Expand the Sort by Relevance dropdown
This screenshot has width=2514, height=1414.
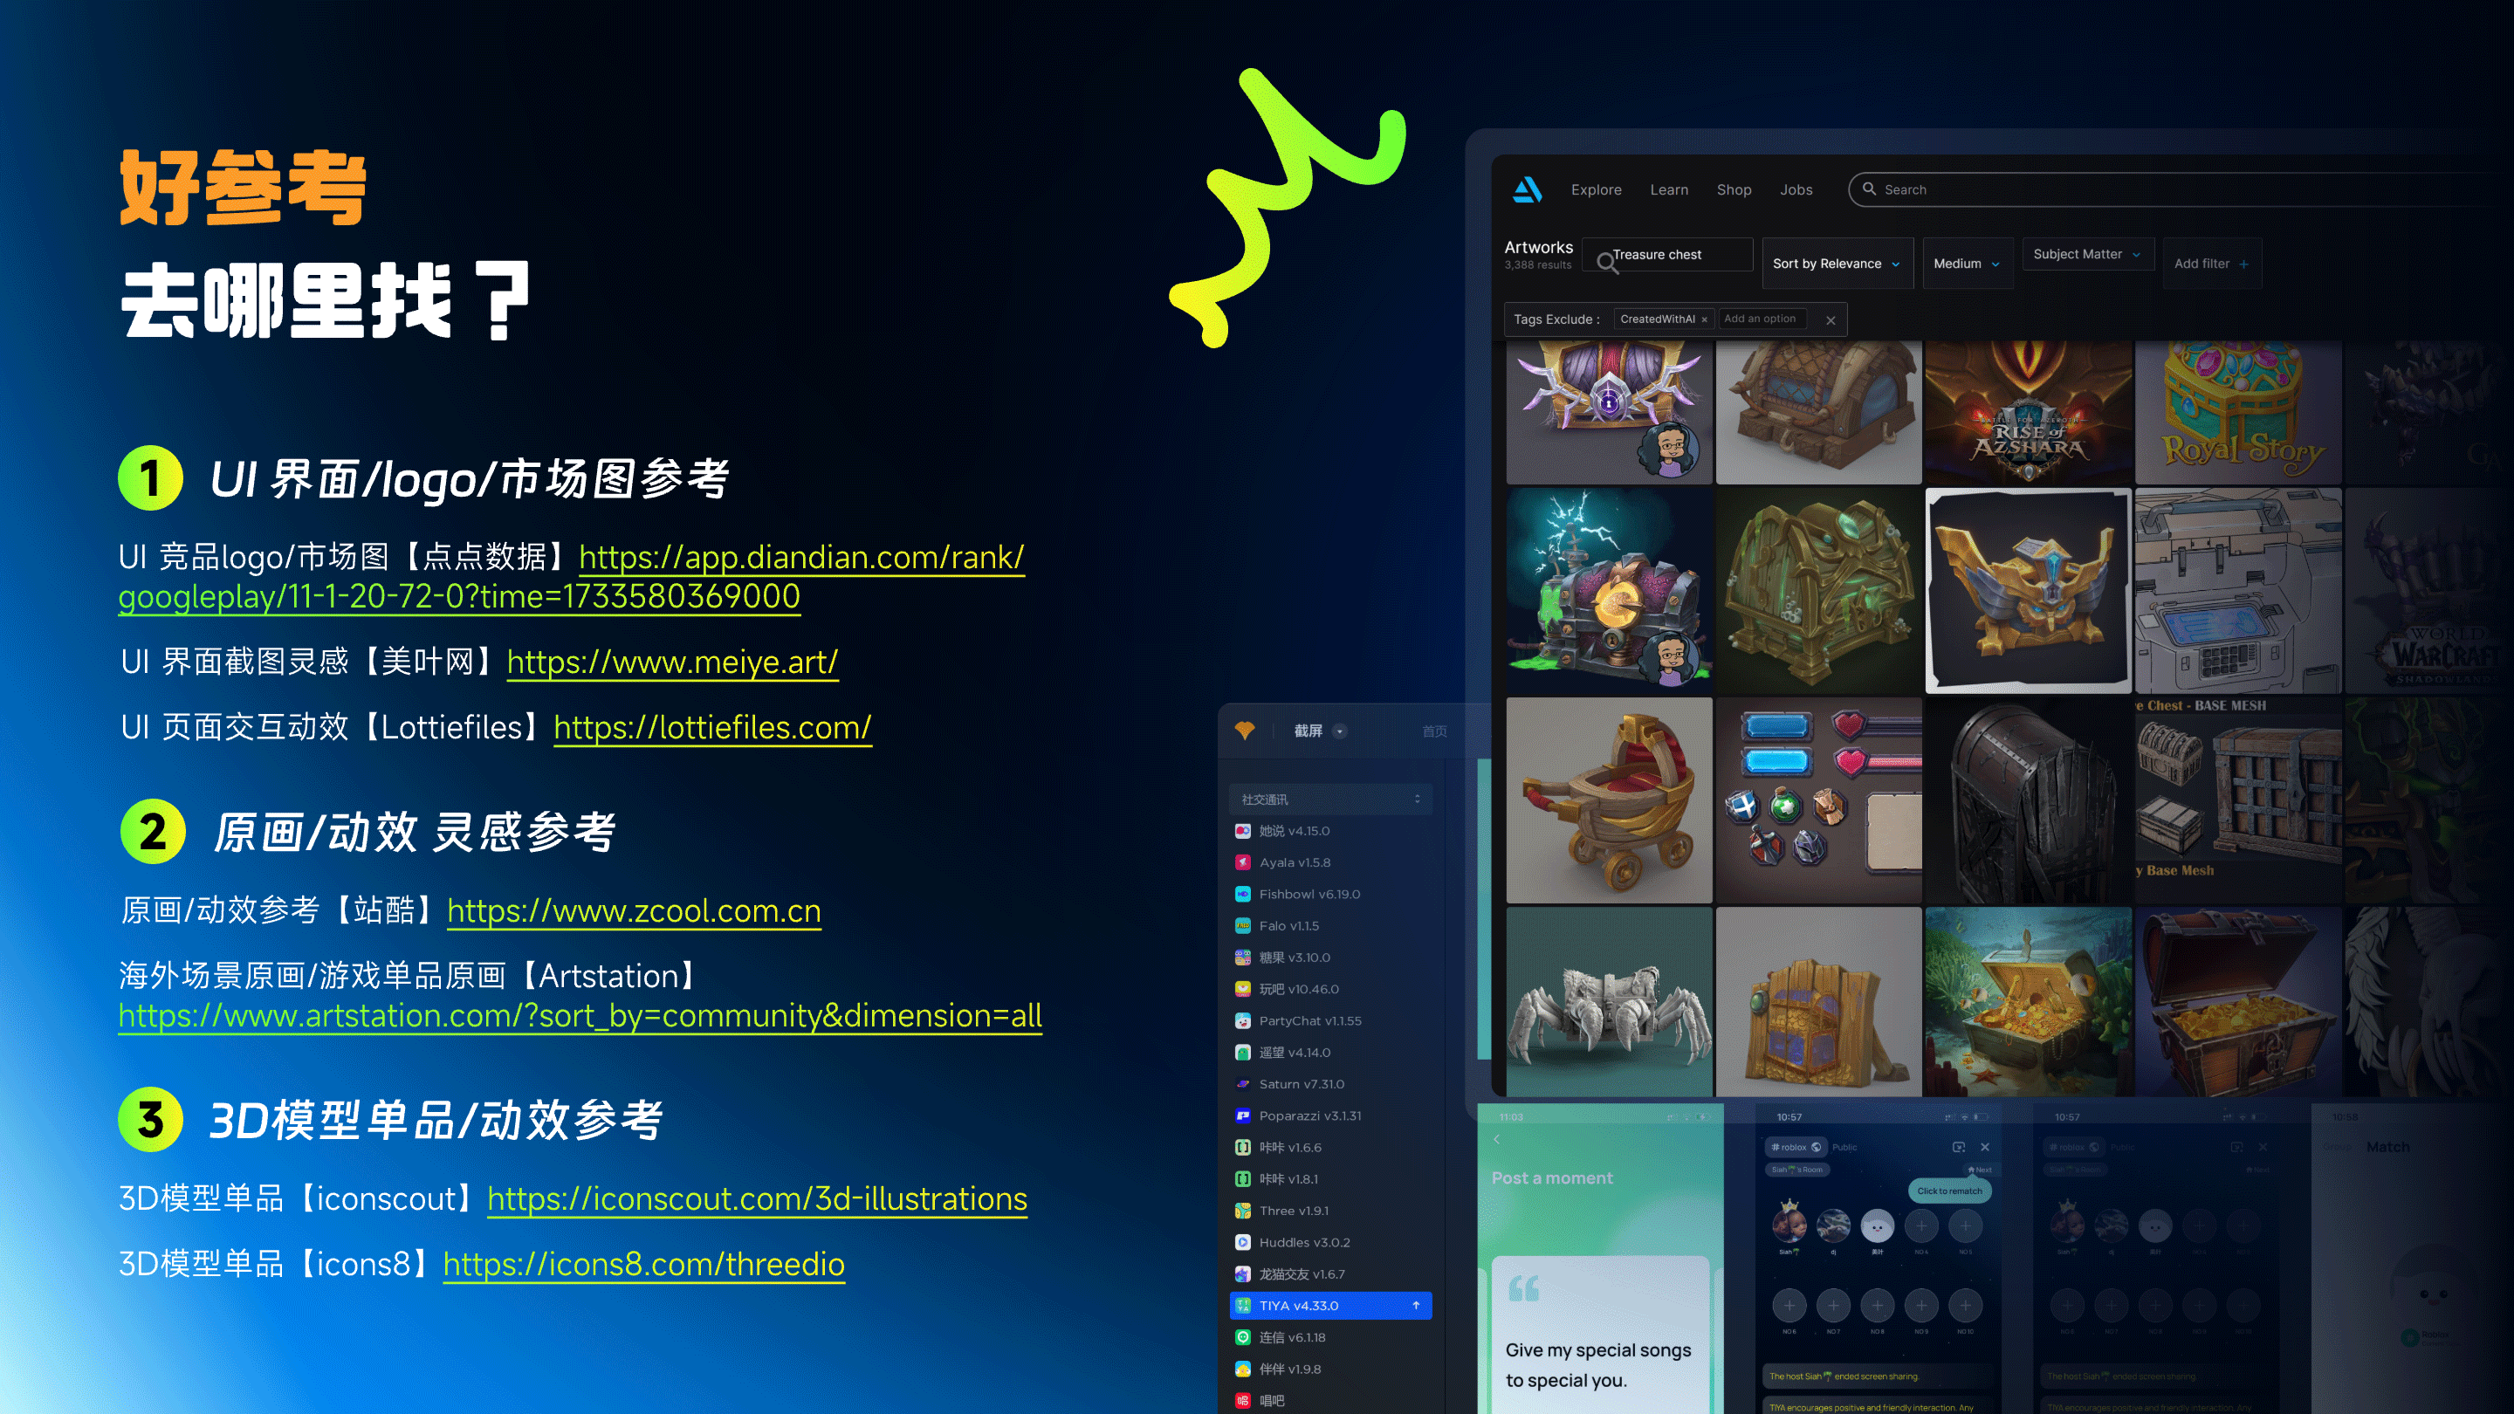tap(1837, 264)
